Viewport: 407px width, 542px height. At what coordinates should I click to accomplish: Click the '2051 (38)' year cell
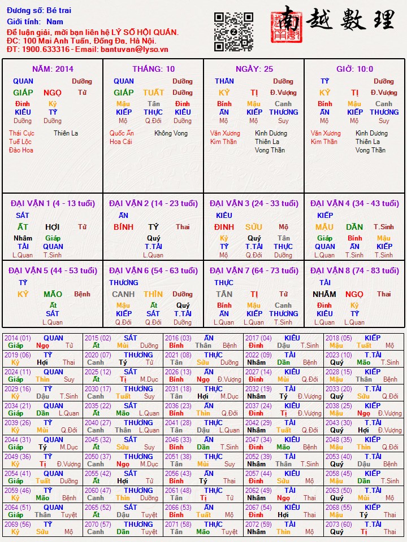(203, 461)
